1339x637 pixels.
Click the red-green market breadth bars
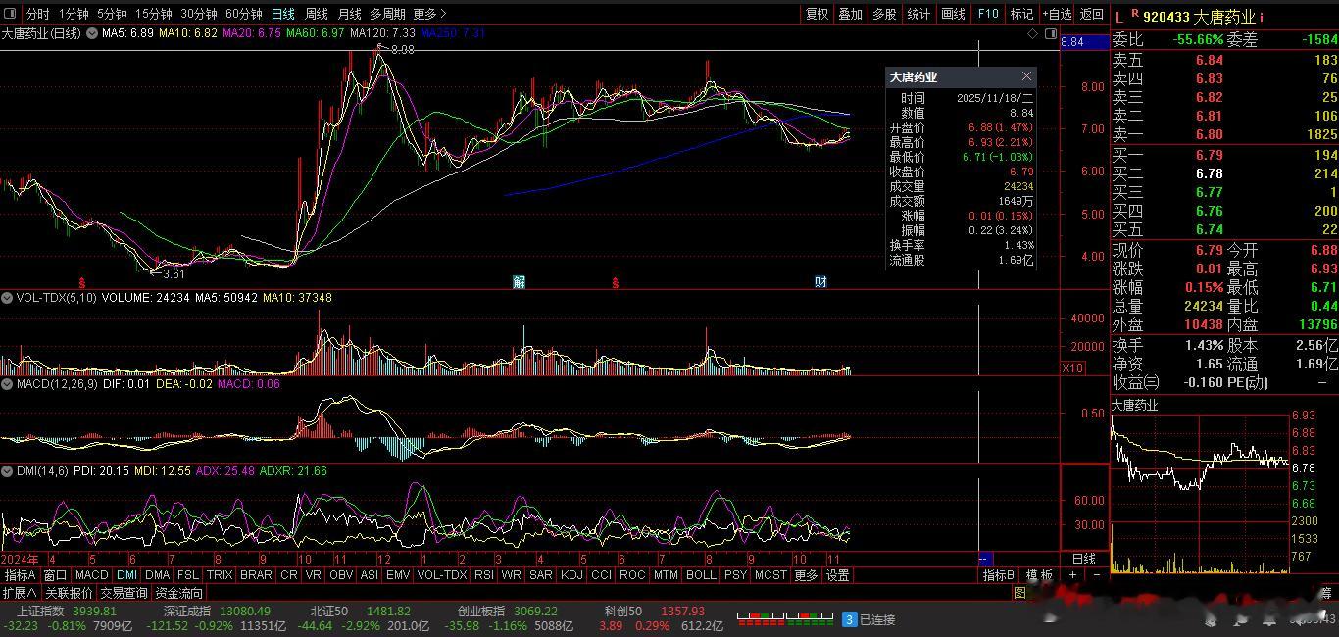tap(784, 619)
